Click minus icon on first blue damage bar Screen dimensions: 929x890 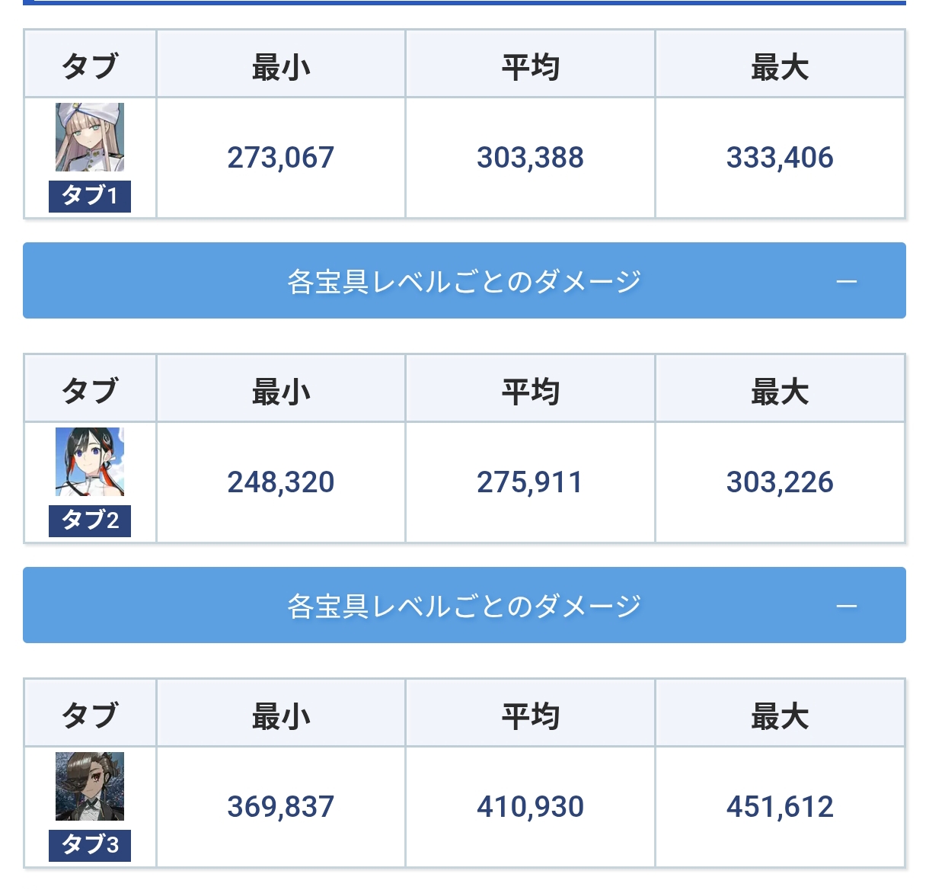coord(847,281)
